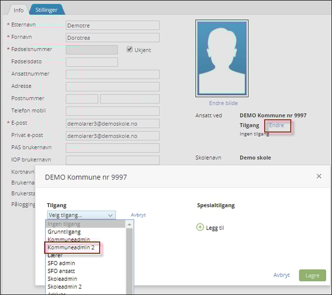This screenshot has height=295, width=332.
Task: Click Avbryt beside the access dropdown
Action: [x=138, y=215]
